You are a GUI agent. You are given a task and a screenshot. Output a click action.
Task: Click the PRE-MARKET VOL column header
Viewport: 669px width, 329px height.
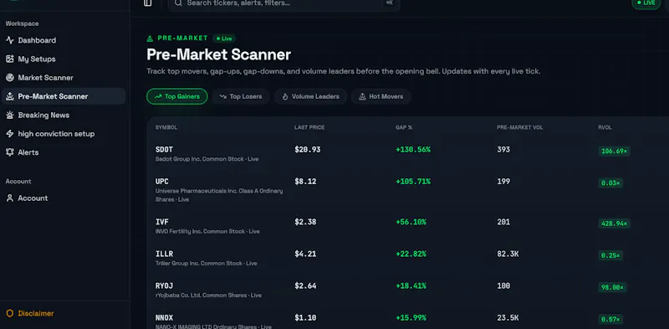[519, 128]
